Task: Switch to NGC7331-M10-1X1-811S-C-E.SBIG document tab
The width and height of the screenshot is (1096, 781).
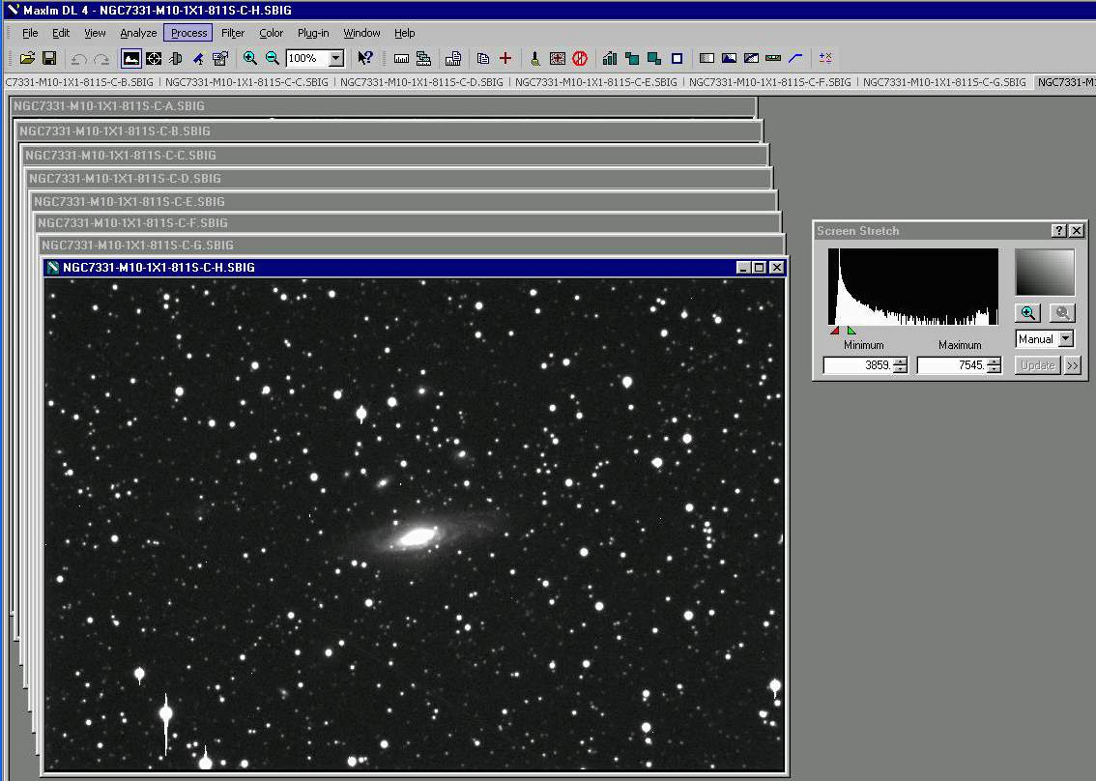Action: (x=596, y=82)
